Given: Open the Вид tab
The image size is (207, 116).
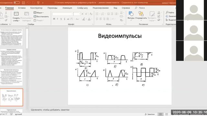Looking at the screenshot, I should tap(115, 8).
